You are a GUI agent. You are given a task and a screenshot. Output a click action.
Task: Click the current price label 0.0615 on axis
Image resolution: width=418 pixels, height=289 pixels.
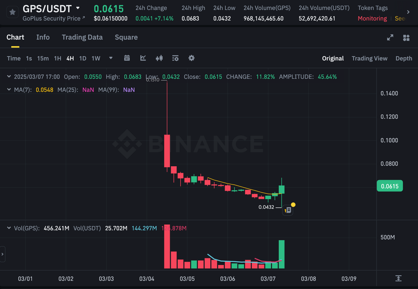point(390,186)
